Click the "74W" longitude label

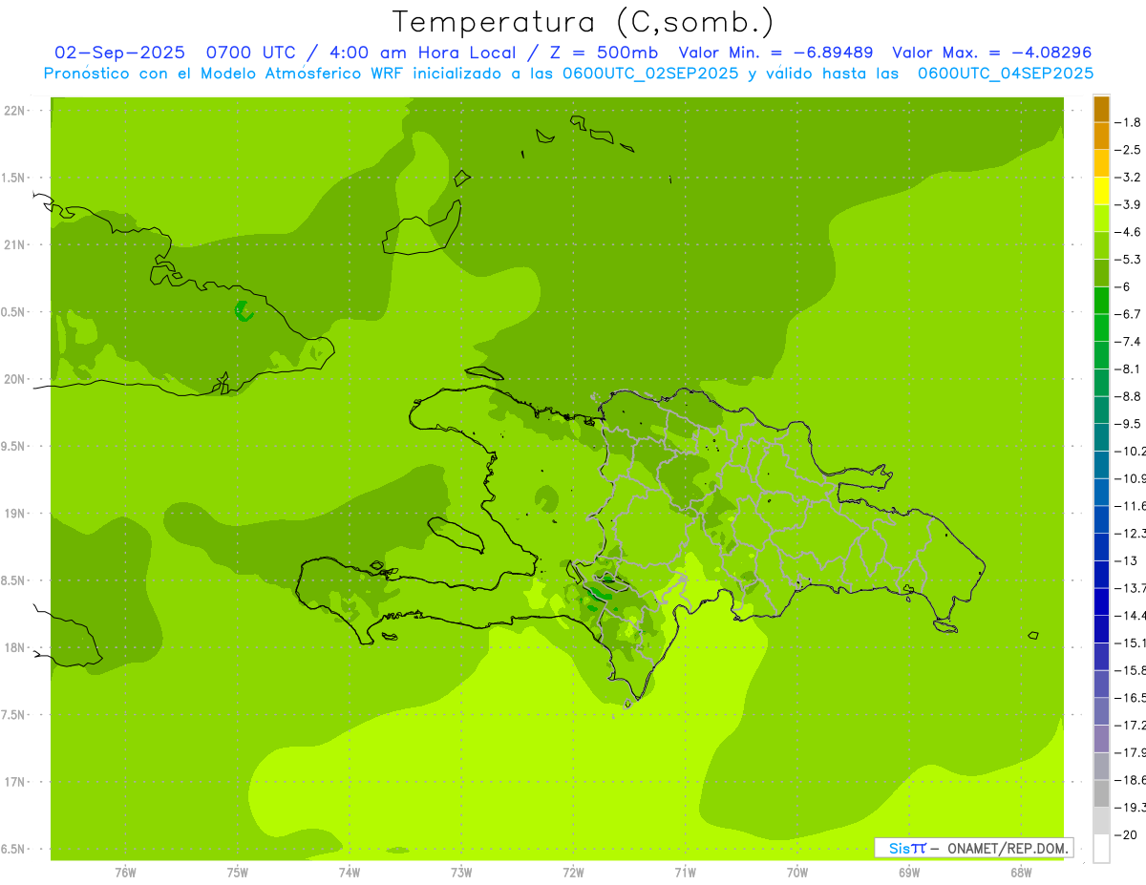[x=349, y=873]
